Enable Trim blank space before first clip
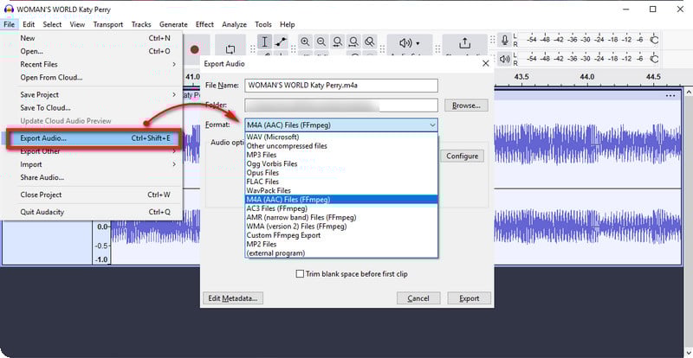Image resolution: width=693 pixels, height=358 pixels. (300, 274)
